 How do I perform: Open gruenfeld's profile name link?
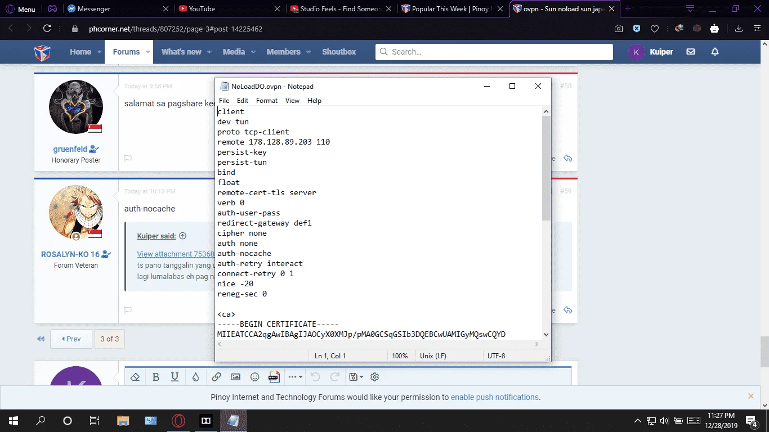click(70, 149)
